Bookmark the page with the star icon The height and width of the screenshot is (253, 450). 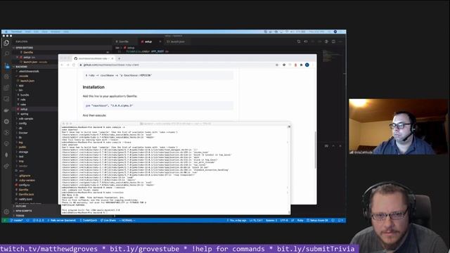pos(277,65)
